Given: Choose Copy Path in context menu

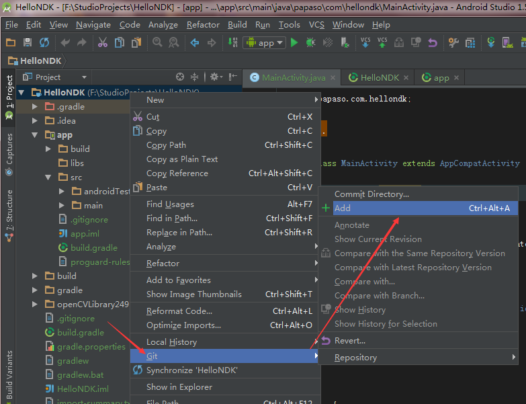Looking at the screenshot, I should 224,145.
